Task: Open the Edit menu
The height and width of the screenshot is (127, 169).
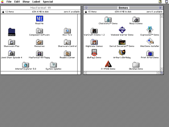Action: (x=17, y=2)
